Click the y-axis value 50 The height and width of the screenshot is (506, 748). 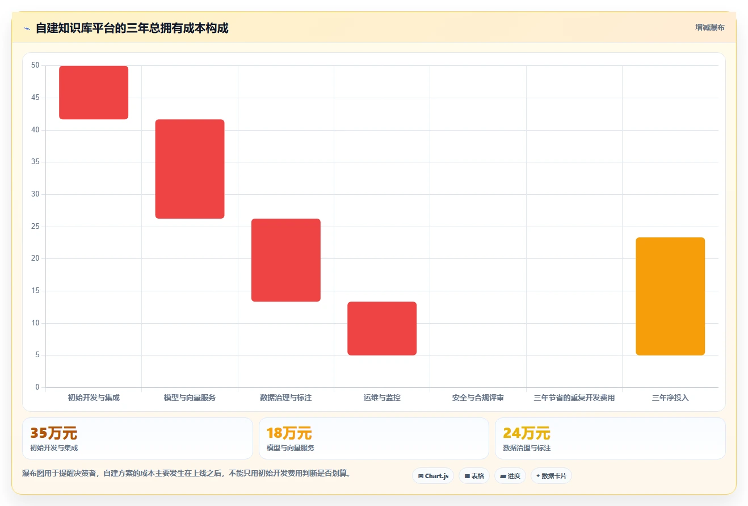(35, 65)
